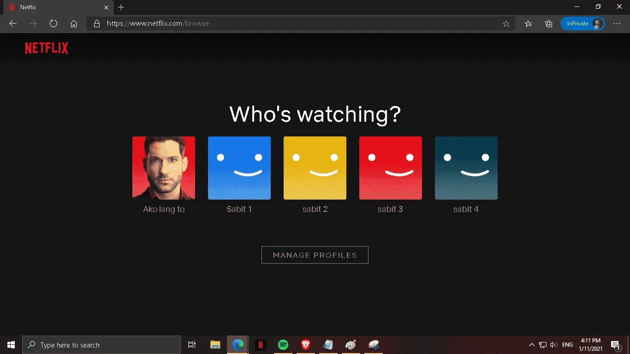Close the Netflix browser tab
This screenshot has height=354, width=630.
coord(107,7)
